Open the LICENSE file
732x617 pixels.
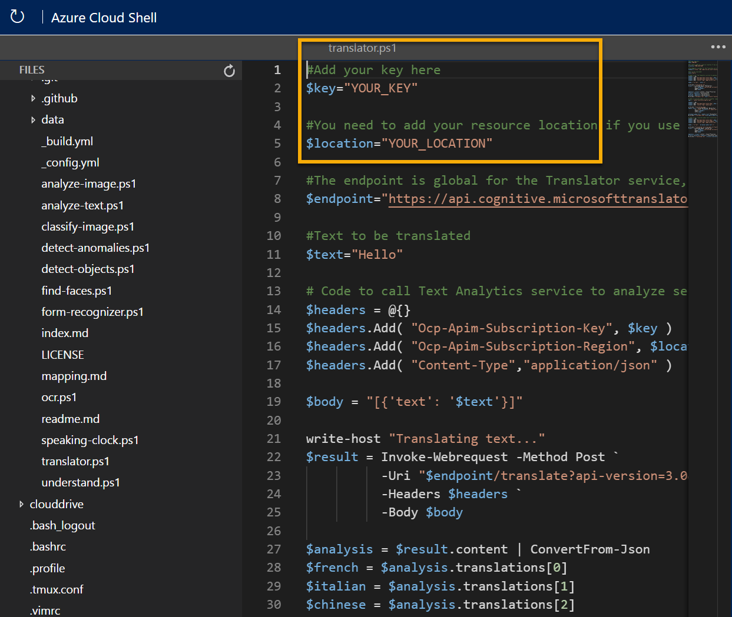tap(62, 355)
